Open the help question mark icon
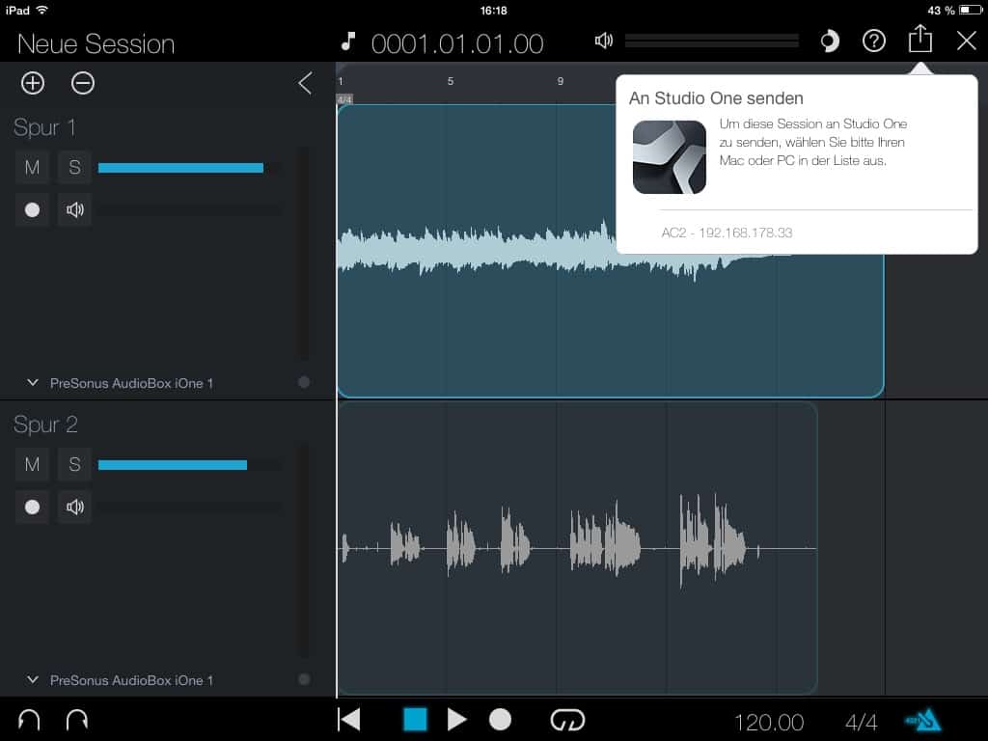The width and height of the screenshot is (988, 741). coord(873,41)
